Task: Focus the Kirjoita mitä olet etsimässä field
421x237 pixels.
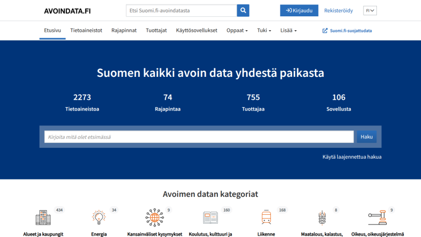Action: (x=199, y=137)
